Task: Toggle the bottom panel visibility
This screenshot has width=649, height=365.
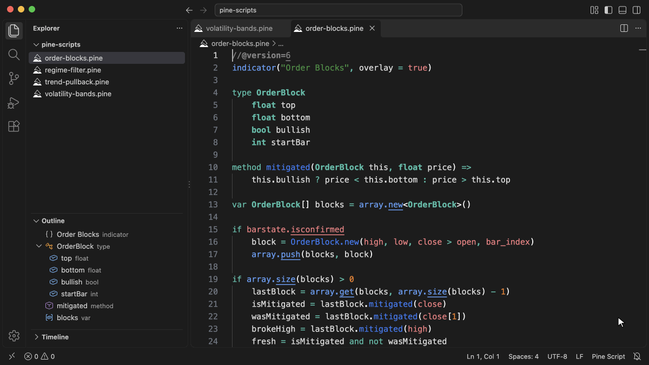Action: click(622, 10)
